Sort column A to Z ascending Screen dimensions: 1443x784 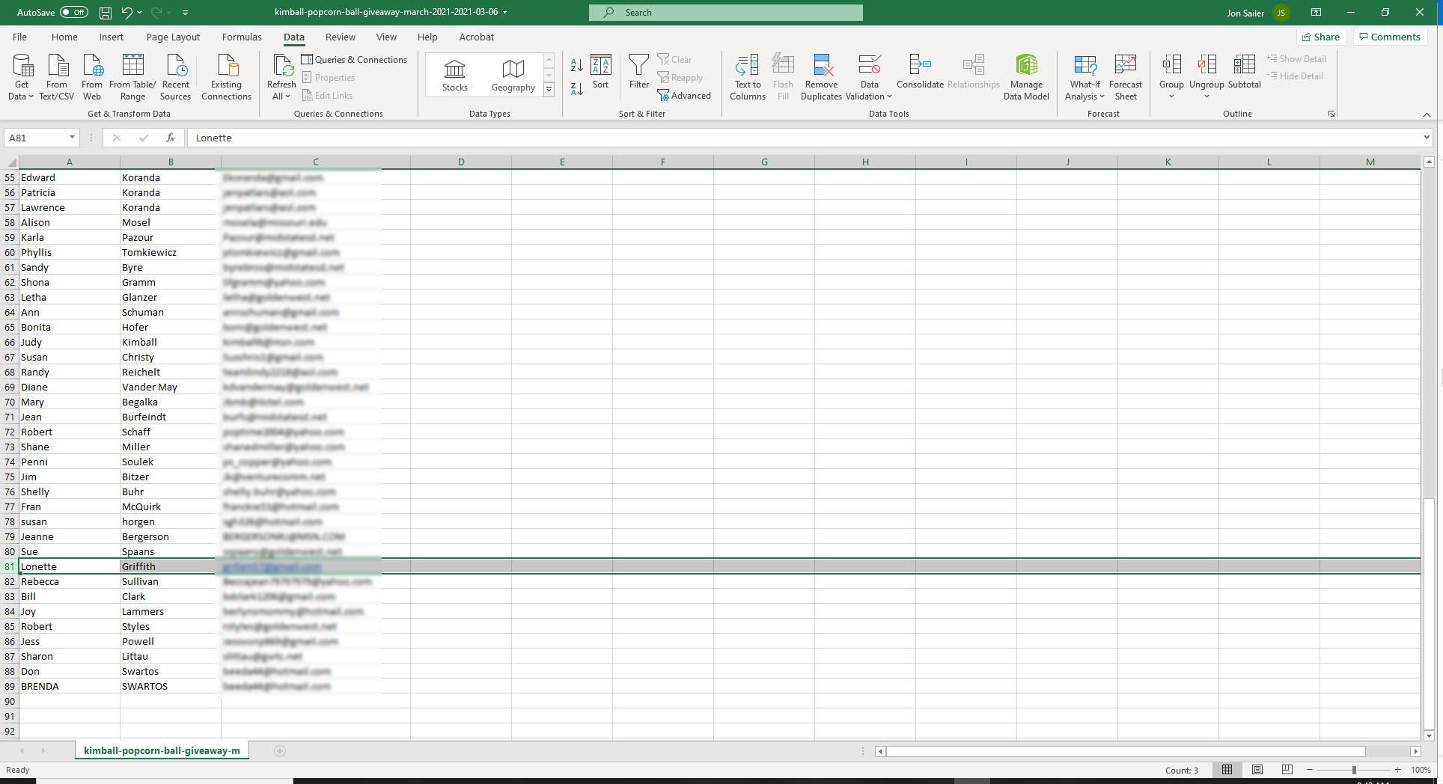click(x=576, y=65)
